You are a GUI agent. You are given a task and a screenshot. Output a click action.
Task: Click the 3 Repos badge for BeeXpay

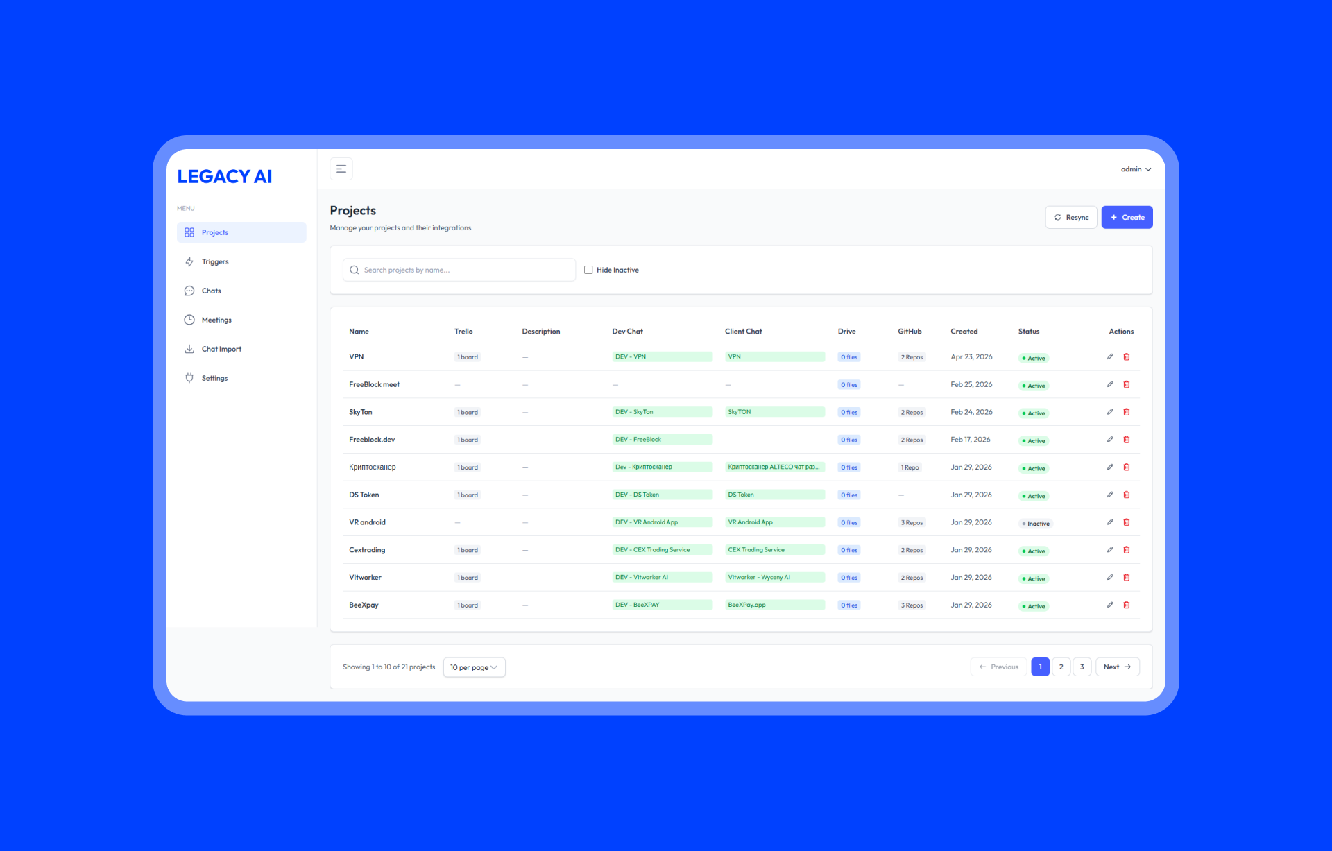[912, 605]
